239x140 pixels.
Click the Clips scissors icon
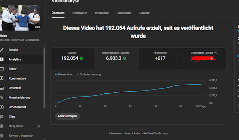pyautogui.click(x=1, y=116)
